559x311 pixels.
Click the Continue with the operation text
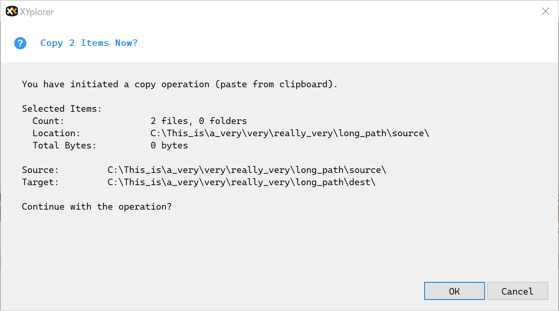pyautogui.click(x=97, y=207)
